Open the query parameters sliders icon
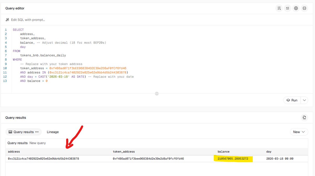315x176 pixels. (279, 8)
